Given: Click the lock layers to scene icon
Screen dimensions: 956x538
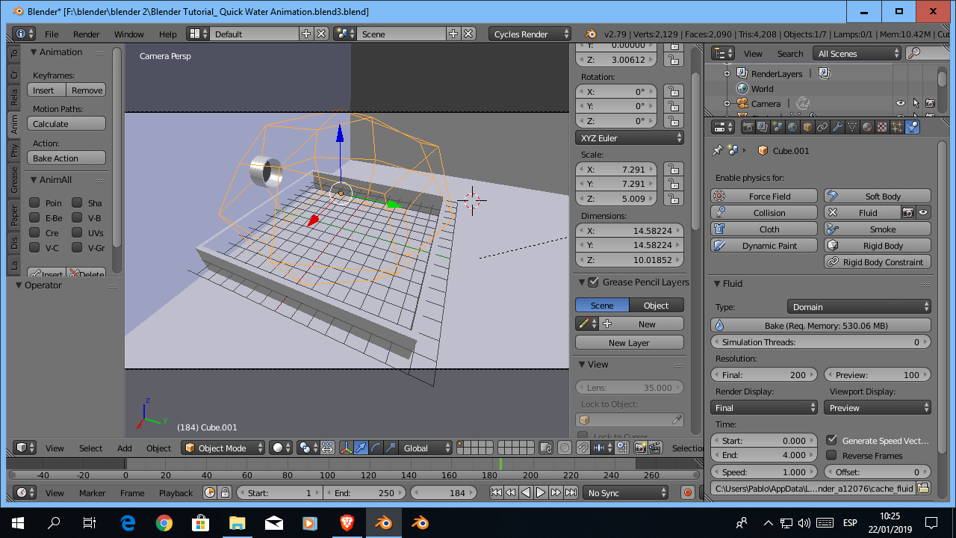Looking at the screenshot, I should coord(546,448).
